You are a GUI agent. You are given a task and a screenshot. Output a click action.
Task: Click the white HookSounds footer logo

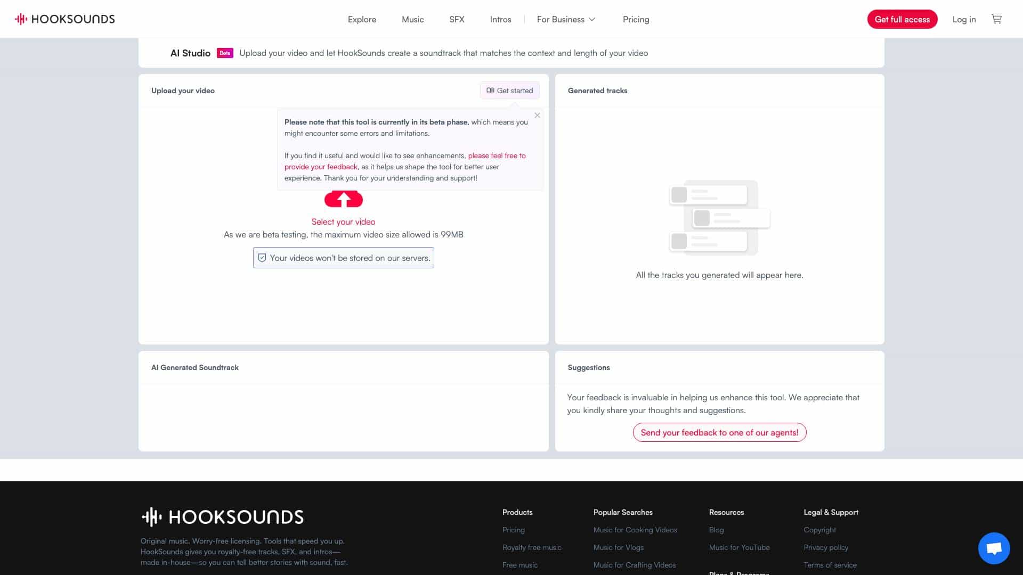(x=222, y=516)
